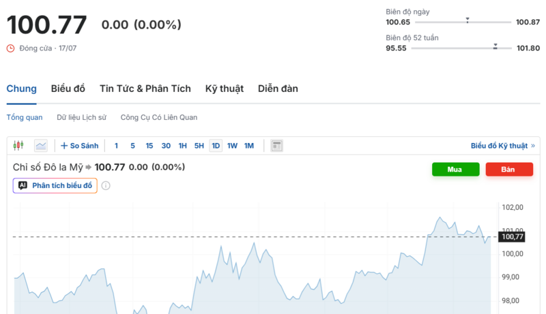Open Dữ liệu Lịch sử sub-tab
The height and width of the screenshot is (314, 546).
(x=81, y=117)
